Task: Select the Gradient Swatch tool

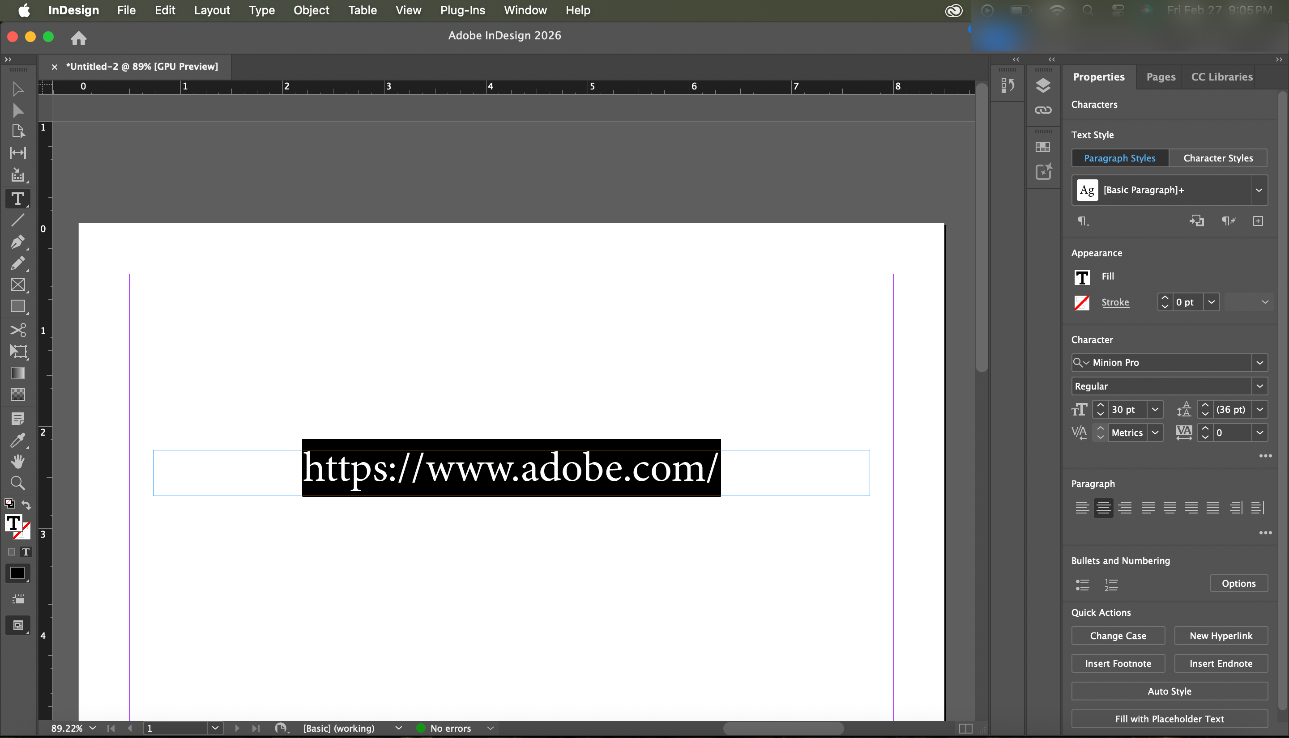Action: [x=18, y=373]
